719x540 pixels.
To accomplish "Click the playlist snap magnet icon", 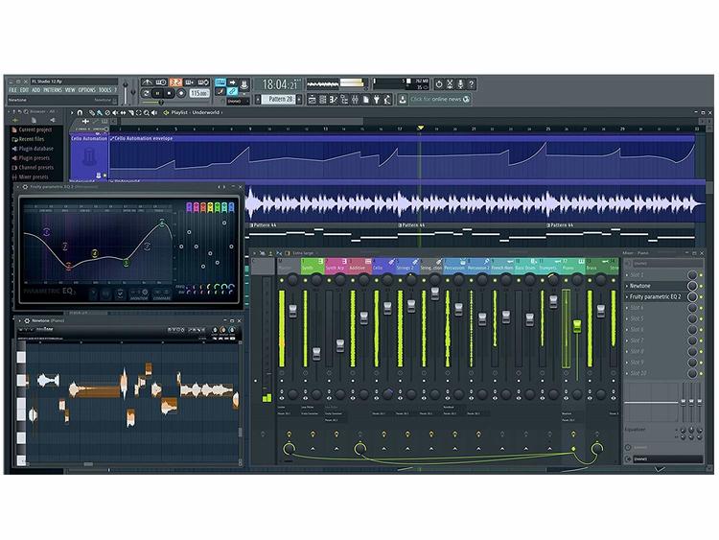I will tap(80, 112).
